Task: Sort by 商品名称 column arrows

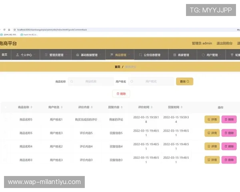Action: point(31,107)
